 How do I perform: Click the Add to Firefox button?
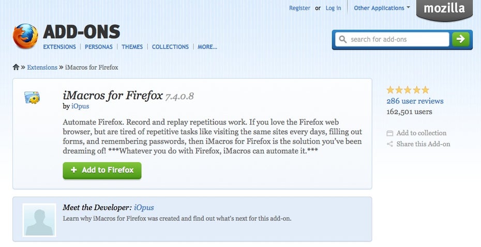[102, 171]
